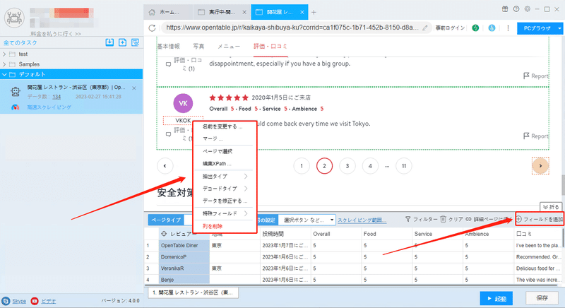The image size is (565, 308).
Task: Close the 実行中 tab
Action: 244,12
